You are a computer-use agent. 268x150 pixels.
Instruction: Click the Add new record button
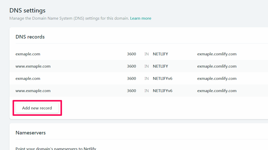[37, 108]
